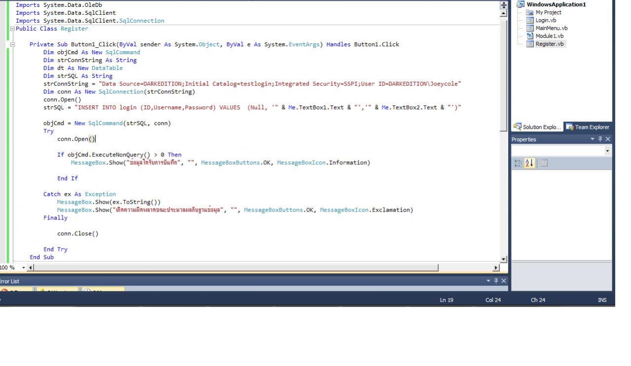Screen dimensions: 631x366
Task: Click the vertical scrollbar down arrow
Action: (503, 259)
